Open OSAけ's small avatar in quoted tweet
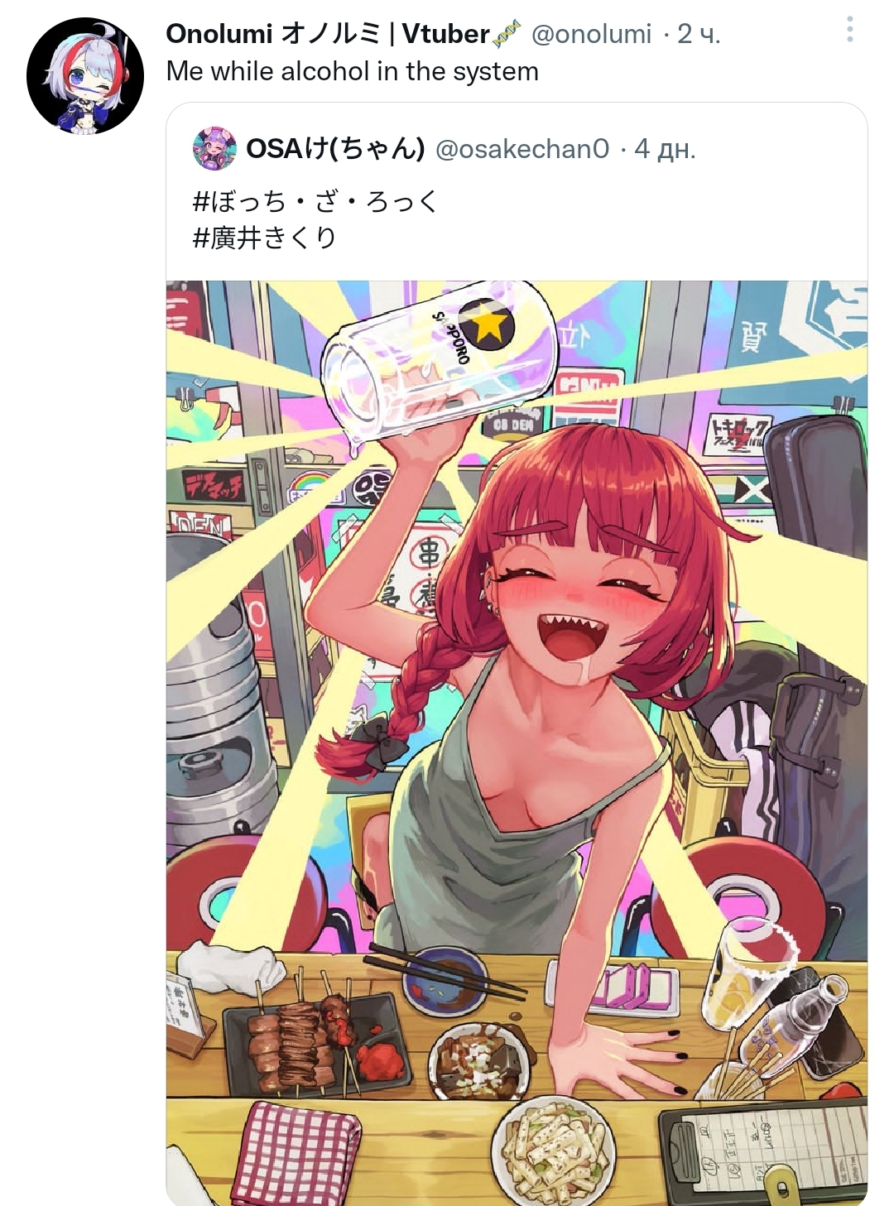The width and height of the screenshot is (894, 1206). [214, 149]
